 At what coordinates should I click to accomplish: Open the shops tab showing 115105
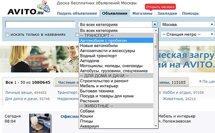(x=173, y=82)
